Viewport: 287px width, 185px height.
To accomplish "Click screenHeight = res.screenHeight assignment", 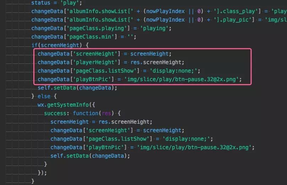I will coord(101,122).
